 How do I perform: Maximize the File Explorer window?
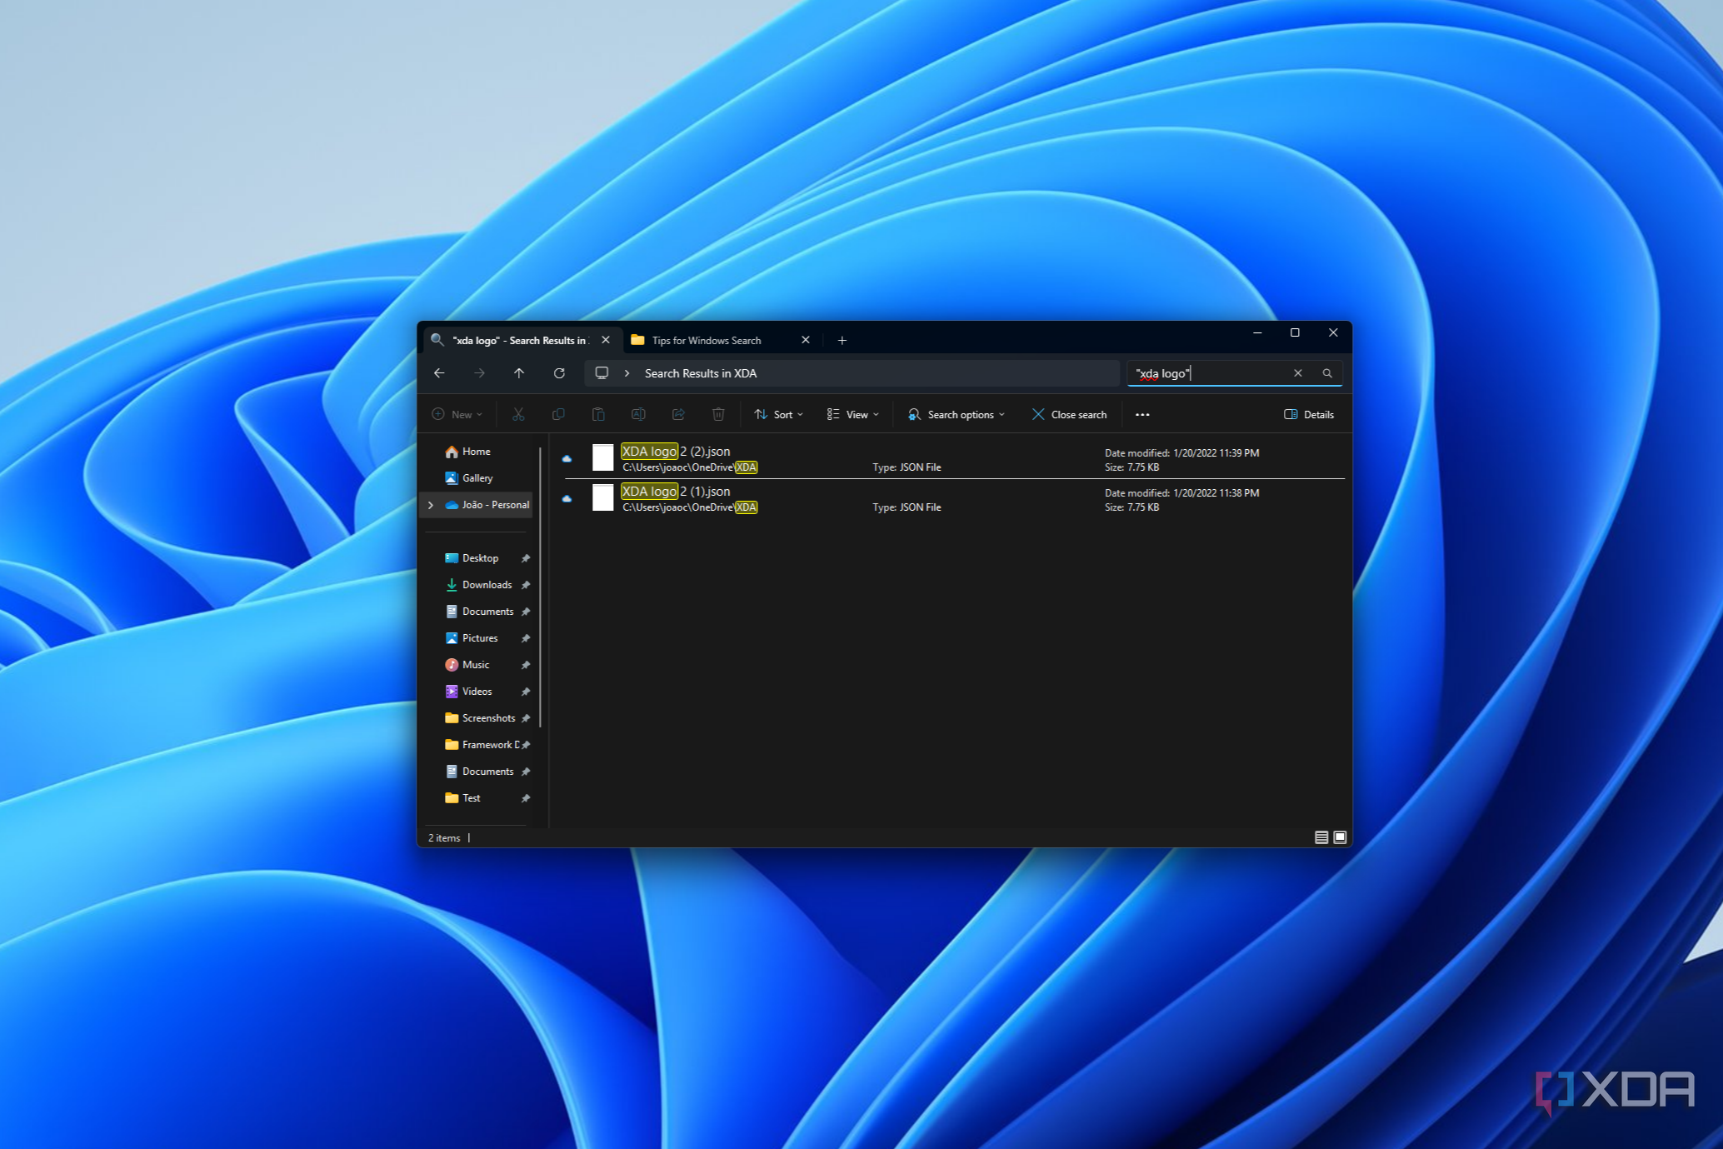[1295, 332]
